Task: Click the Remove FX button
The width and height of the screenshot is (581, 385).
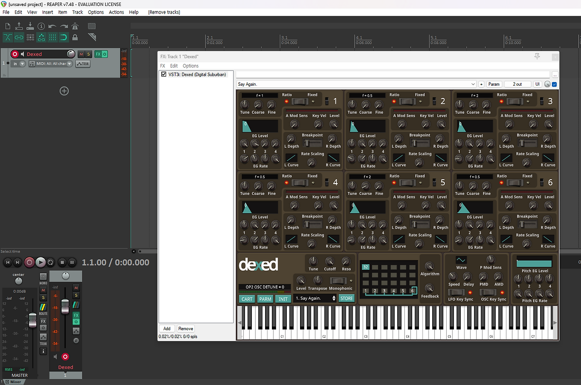Action: click(x=186, y=329)
